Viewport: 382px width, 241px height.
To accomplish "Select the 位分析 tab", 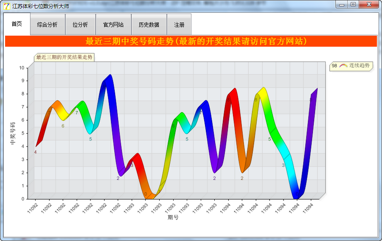I will click(80, 25).
